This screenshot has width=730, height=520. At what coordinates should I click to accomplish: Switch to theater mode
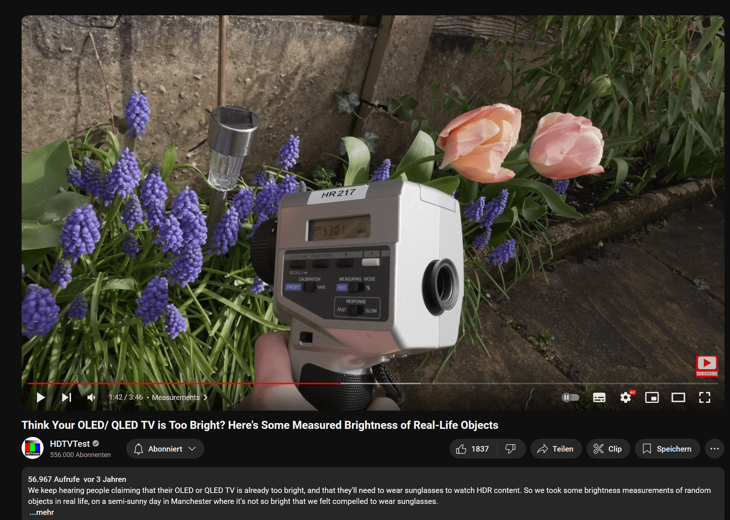click(678, 397)
